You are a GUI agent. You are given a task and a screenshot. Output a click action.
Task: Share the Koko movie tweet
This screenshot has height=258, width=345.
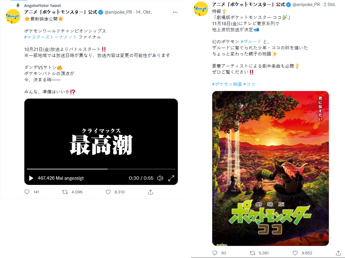point(338,253)
